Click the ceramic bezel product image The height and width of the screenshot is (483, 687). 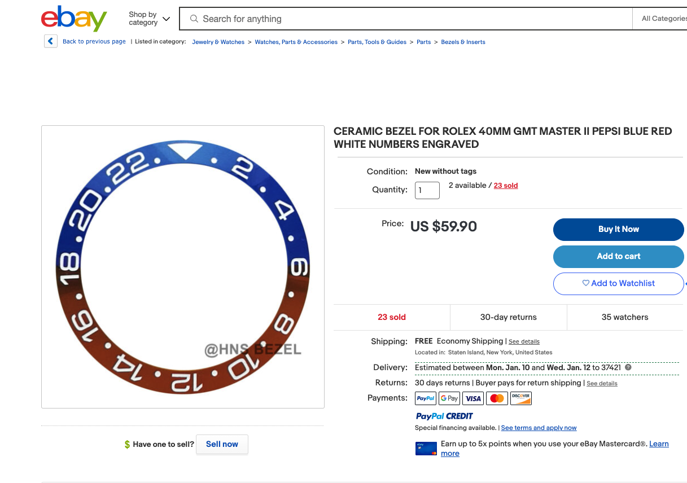182,266
